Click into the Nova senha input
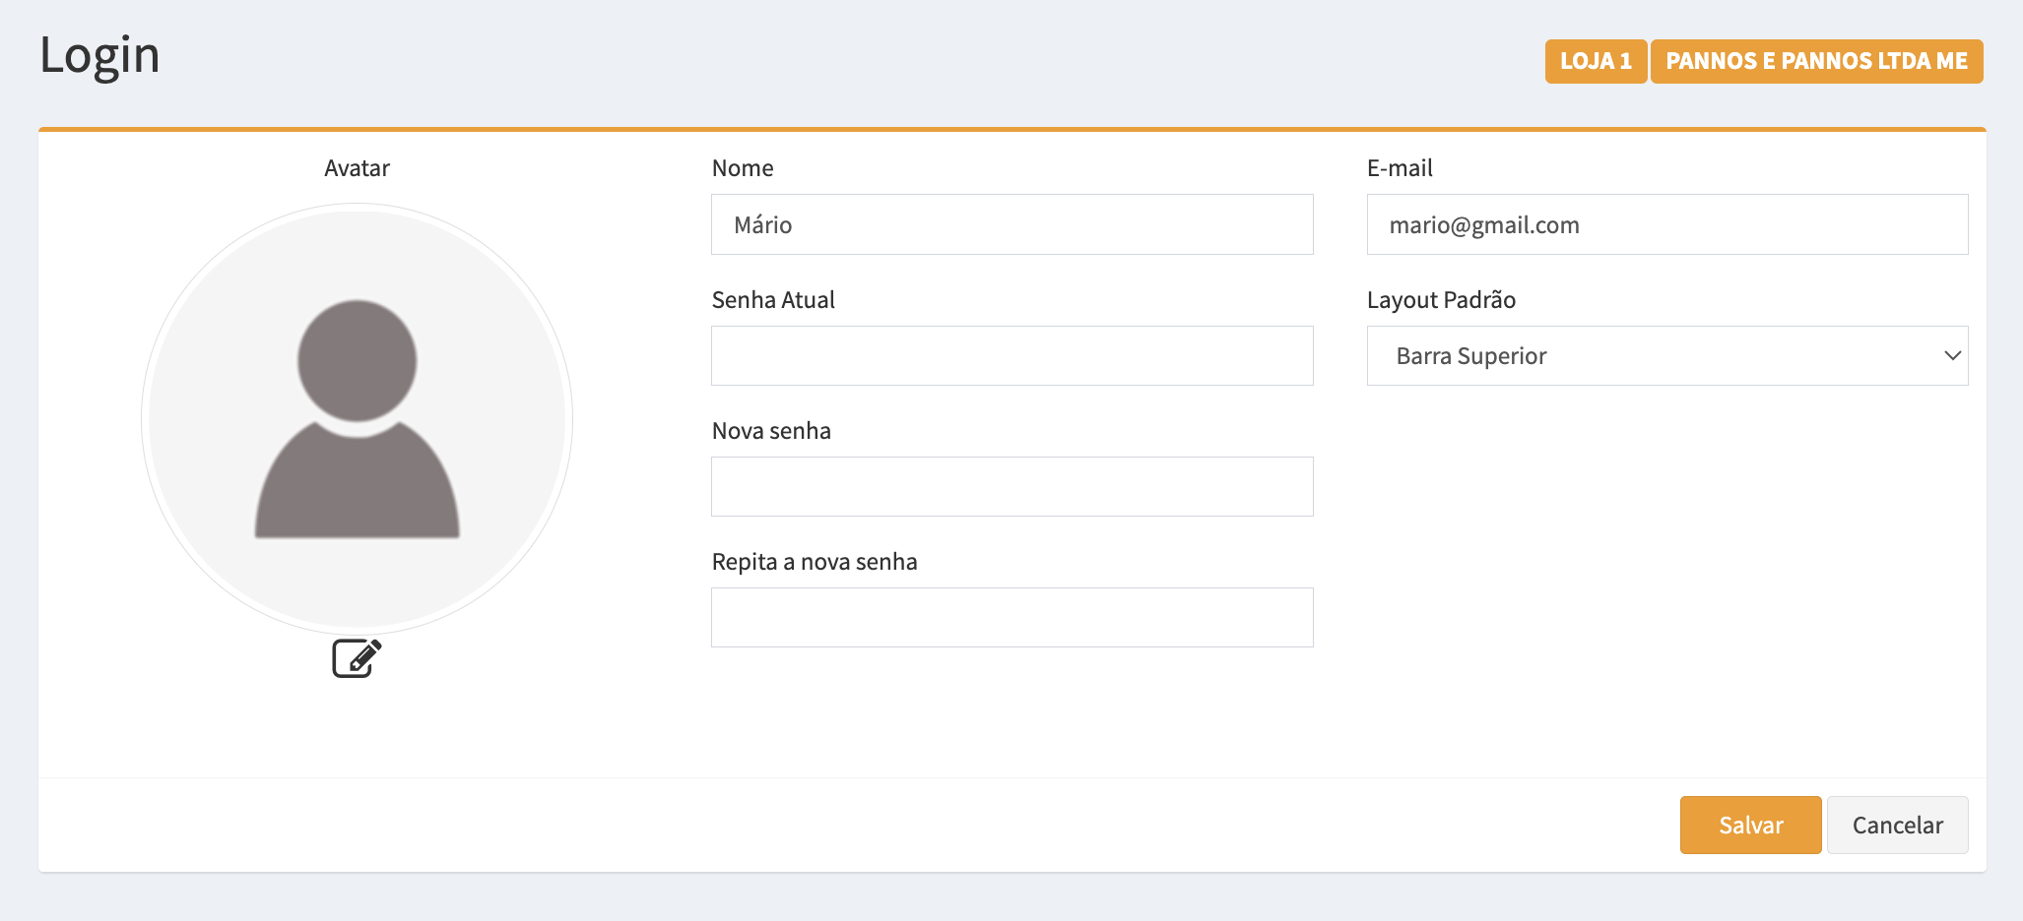 1011,487
